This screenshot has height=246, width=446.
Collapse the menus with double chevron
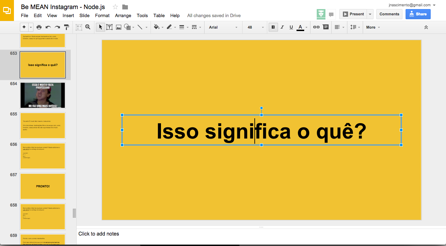(426, 27)
